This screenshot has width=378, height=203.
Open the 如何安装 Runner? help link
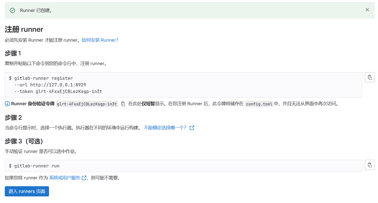coord(100,40)
